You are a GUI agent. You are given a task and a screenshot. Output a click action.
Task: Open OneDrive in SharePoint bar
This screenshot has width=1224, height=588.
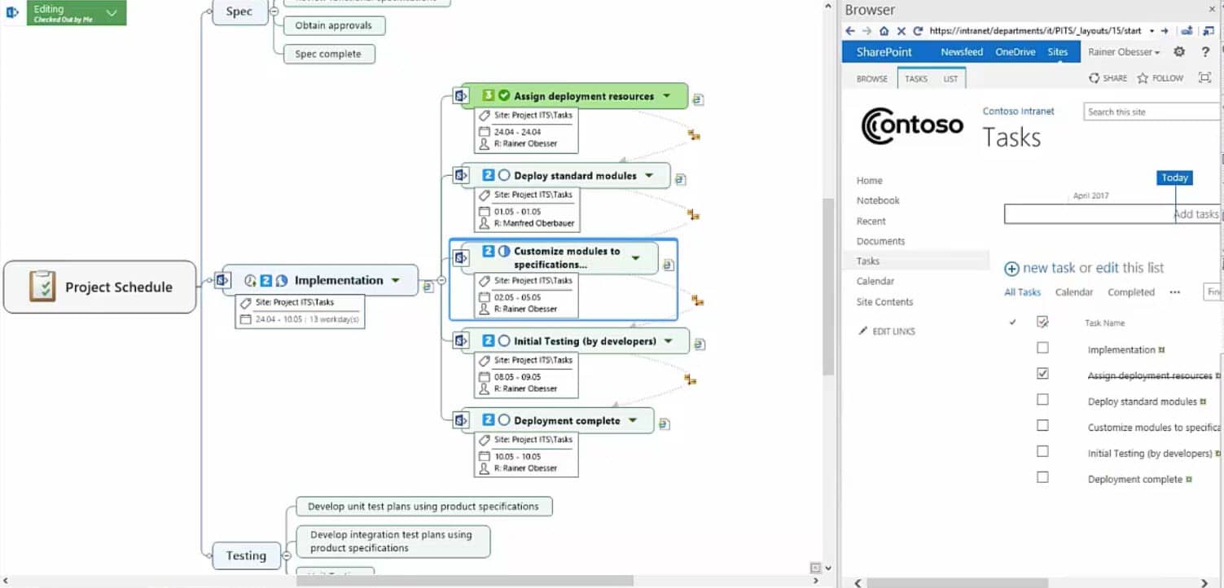1016,51
